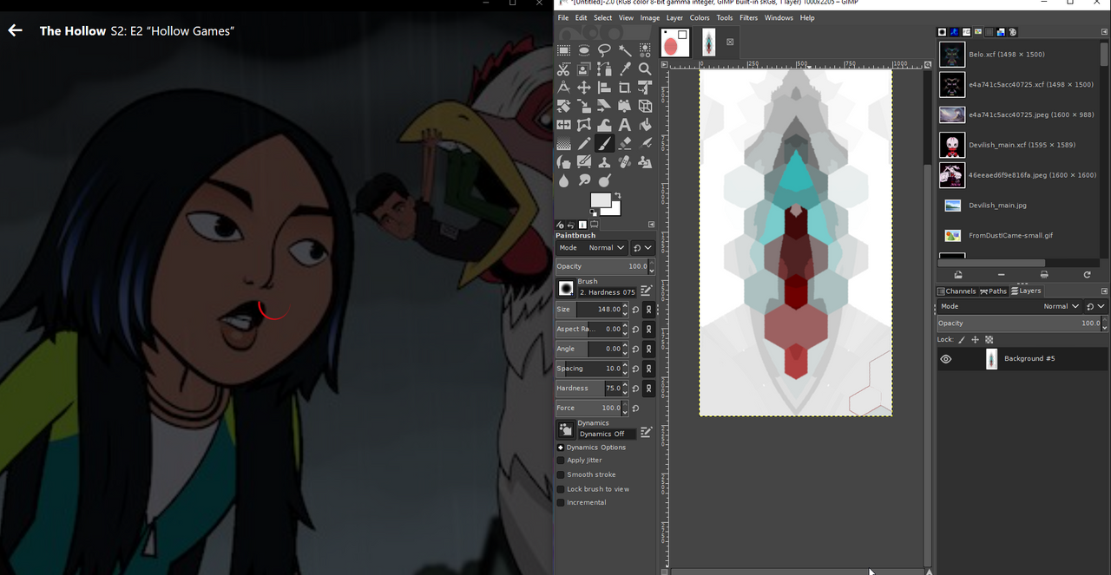Swap foreground and background colors arrow
Screen dimensions: 1111x575
coord(617,195)
